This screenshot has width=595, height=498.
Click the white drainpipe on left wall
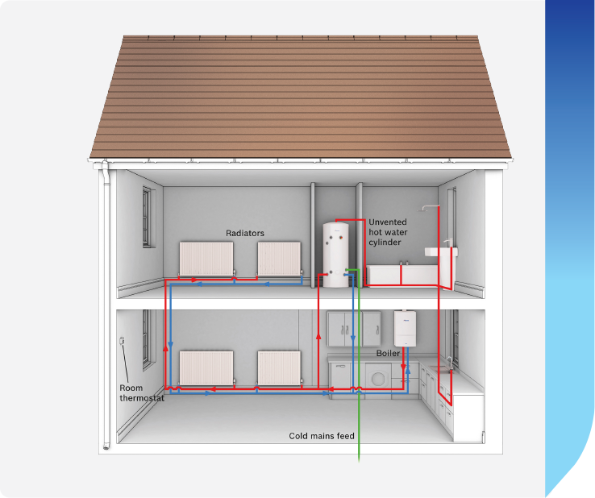(106, 305)
